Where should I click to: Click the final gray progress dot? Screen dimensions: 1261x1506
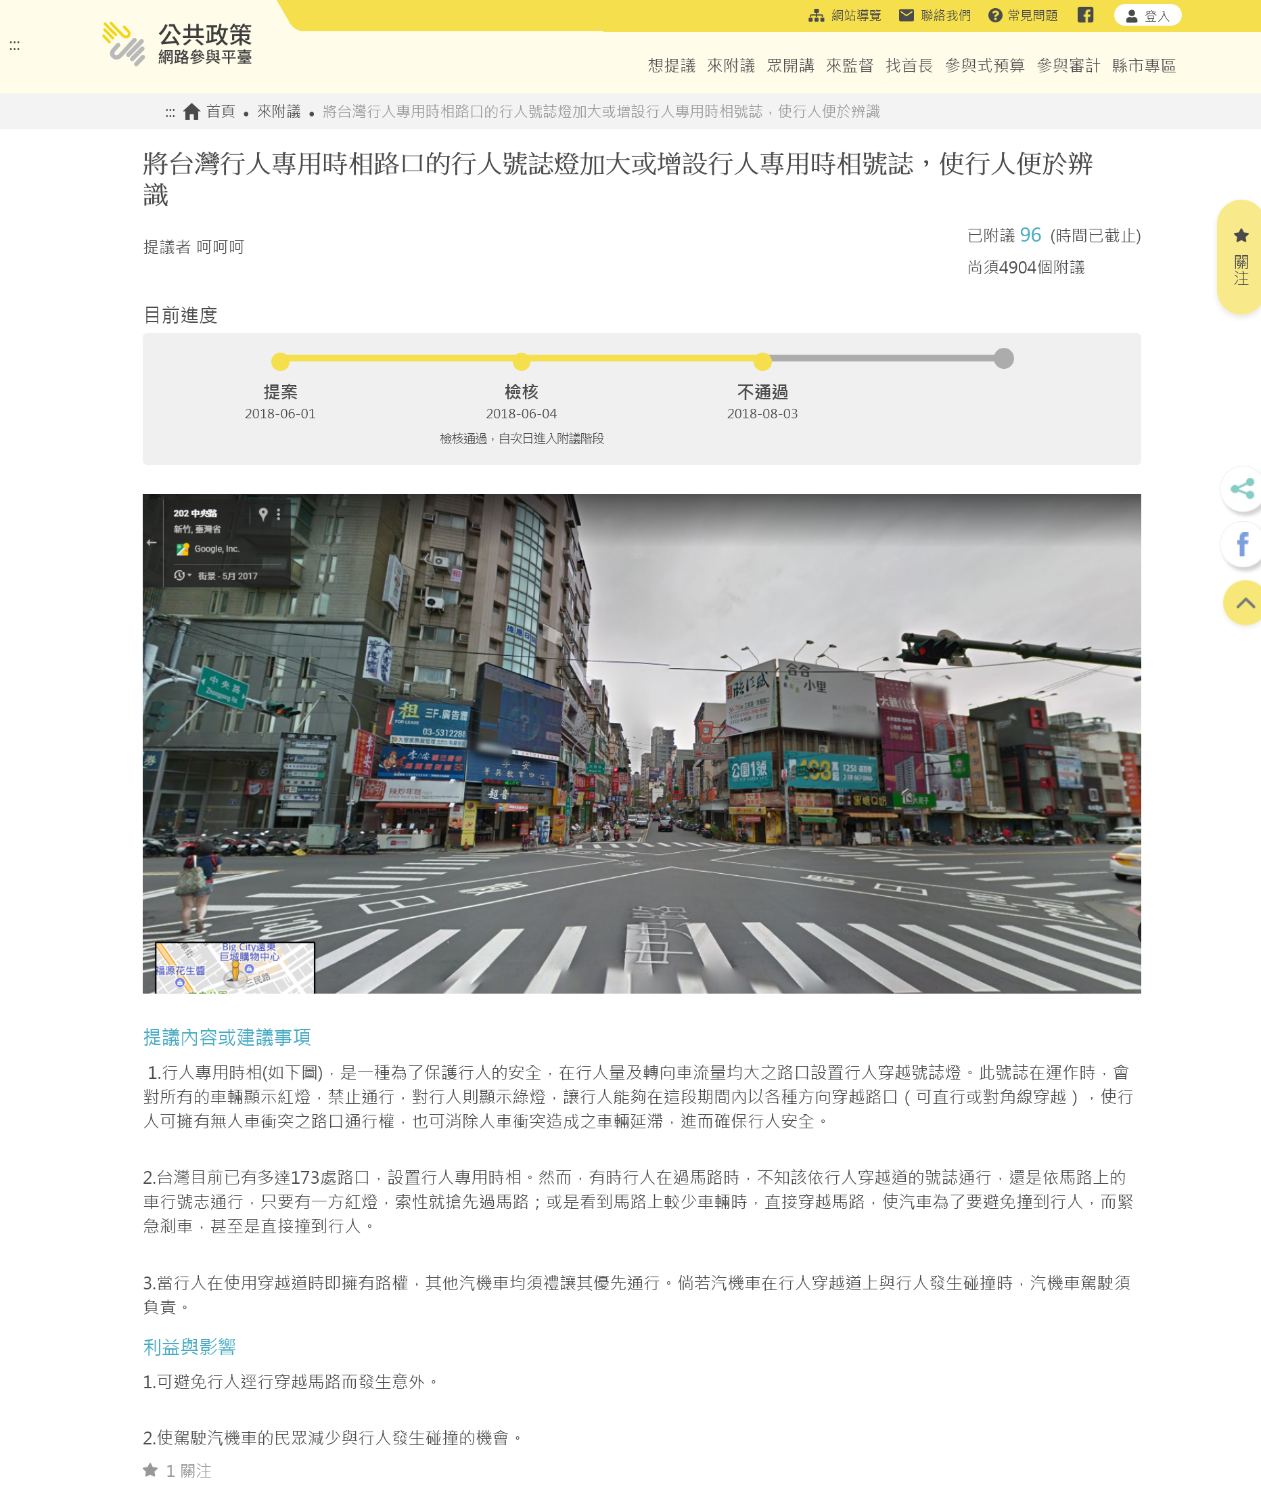(1004, 358)
